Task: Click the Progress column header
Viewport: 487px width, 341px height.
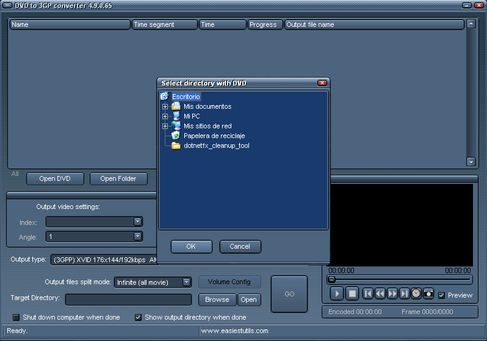Action: 265,24
